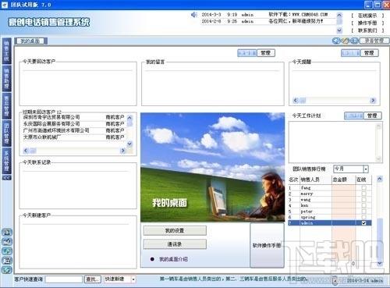This screenshot has height=288, width=390.
Task: Click up arrow of sales ranking scrollbar
Action: (380, 179)
